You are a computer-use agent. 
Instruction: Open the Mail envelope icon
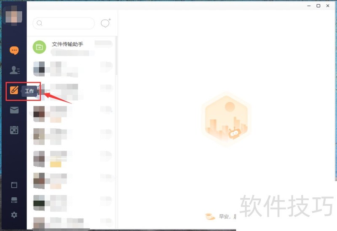[x=14, y=110]
